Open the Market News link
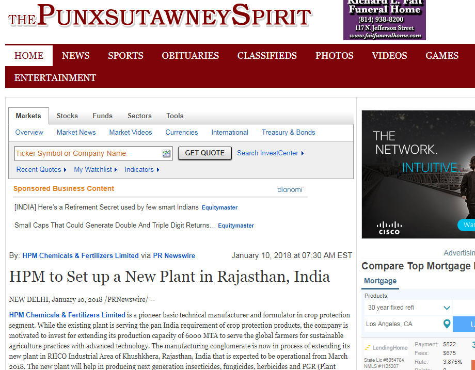This screenshot has height=370, width=475. [x=76, y=133]
